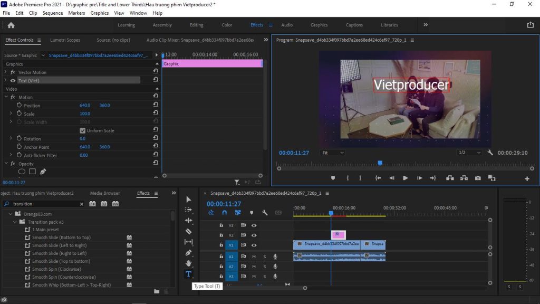Switch to the Lumetri Scopes tab

pos(65,40)
